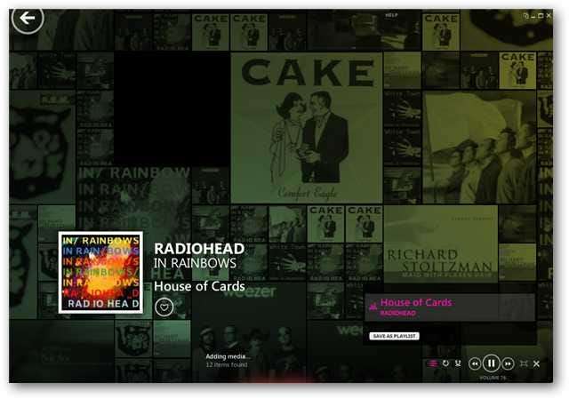Switch to full screen view icon
Screen dimensions: 569x399
[524, 363]
